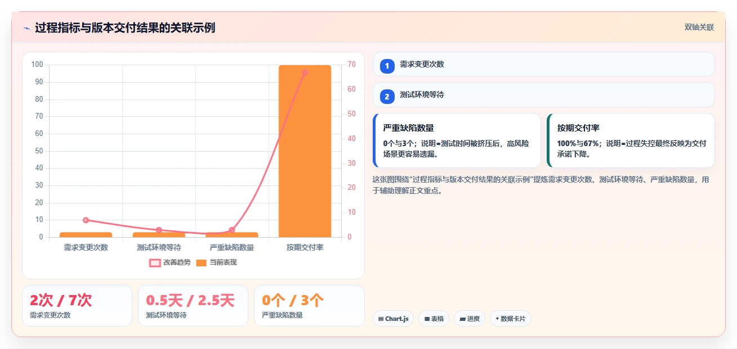The width and height of the screenshot is (737, 349).
Task: Open the 严重缺陷数量 info card
Action: pyautogui.click(x=457, y=140)
